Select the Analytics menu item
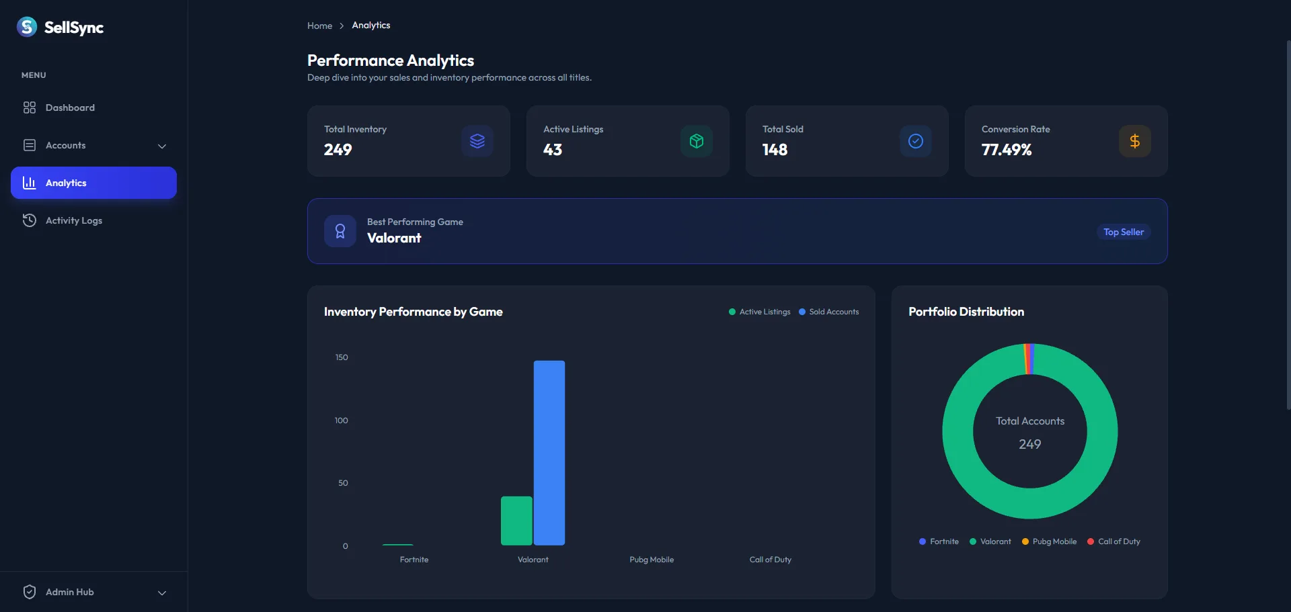Viewport: 1291px width, 612px height. [x=93, y=183]
